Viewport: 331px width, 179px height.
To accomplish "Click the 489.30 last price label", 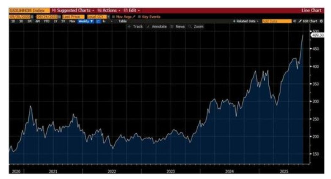I will tap(317, 35).
